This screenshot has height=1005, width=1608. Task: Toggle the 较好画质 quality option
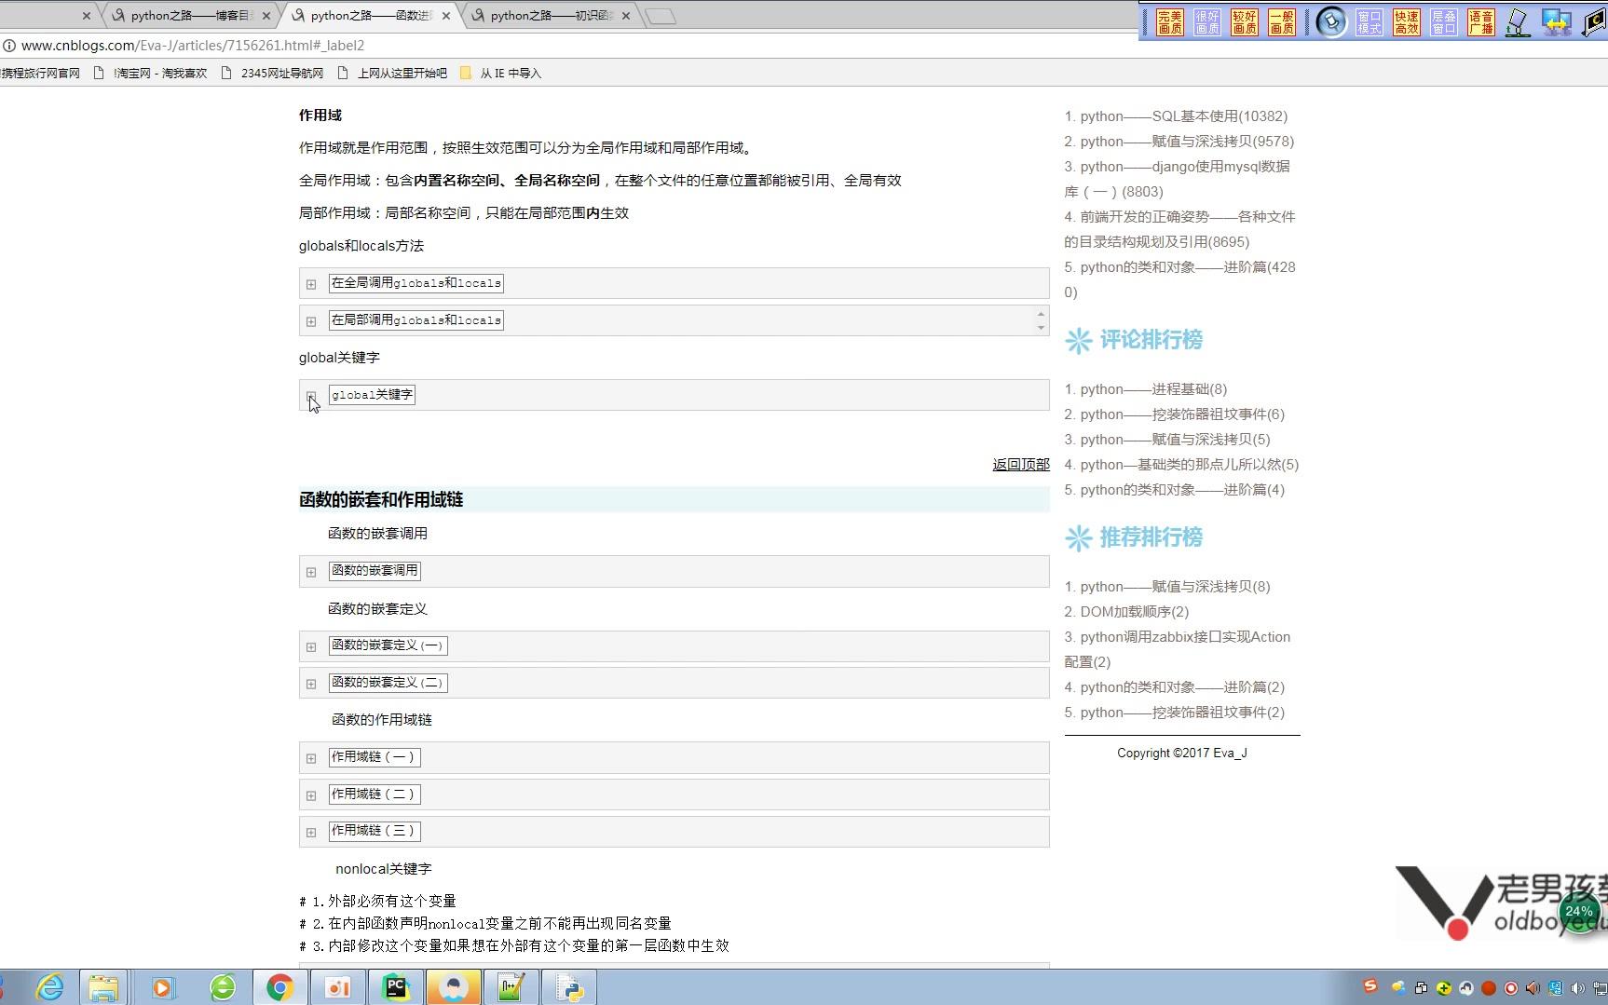[x=1243, y=22]
